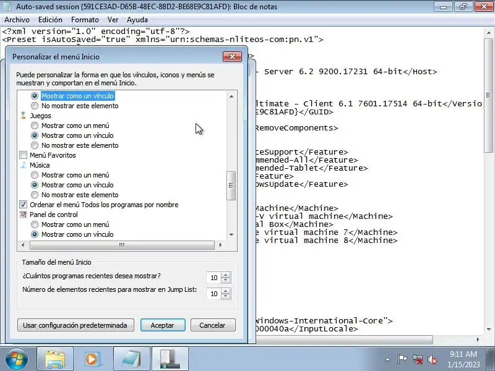This screenshot has height=371, width=495.
Task: Click the Juegos trophy icon
Action: pos(23,116)
